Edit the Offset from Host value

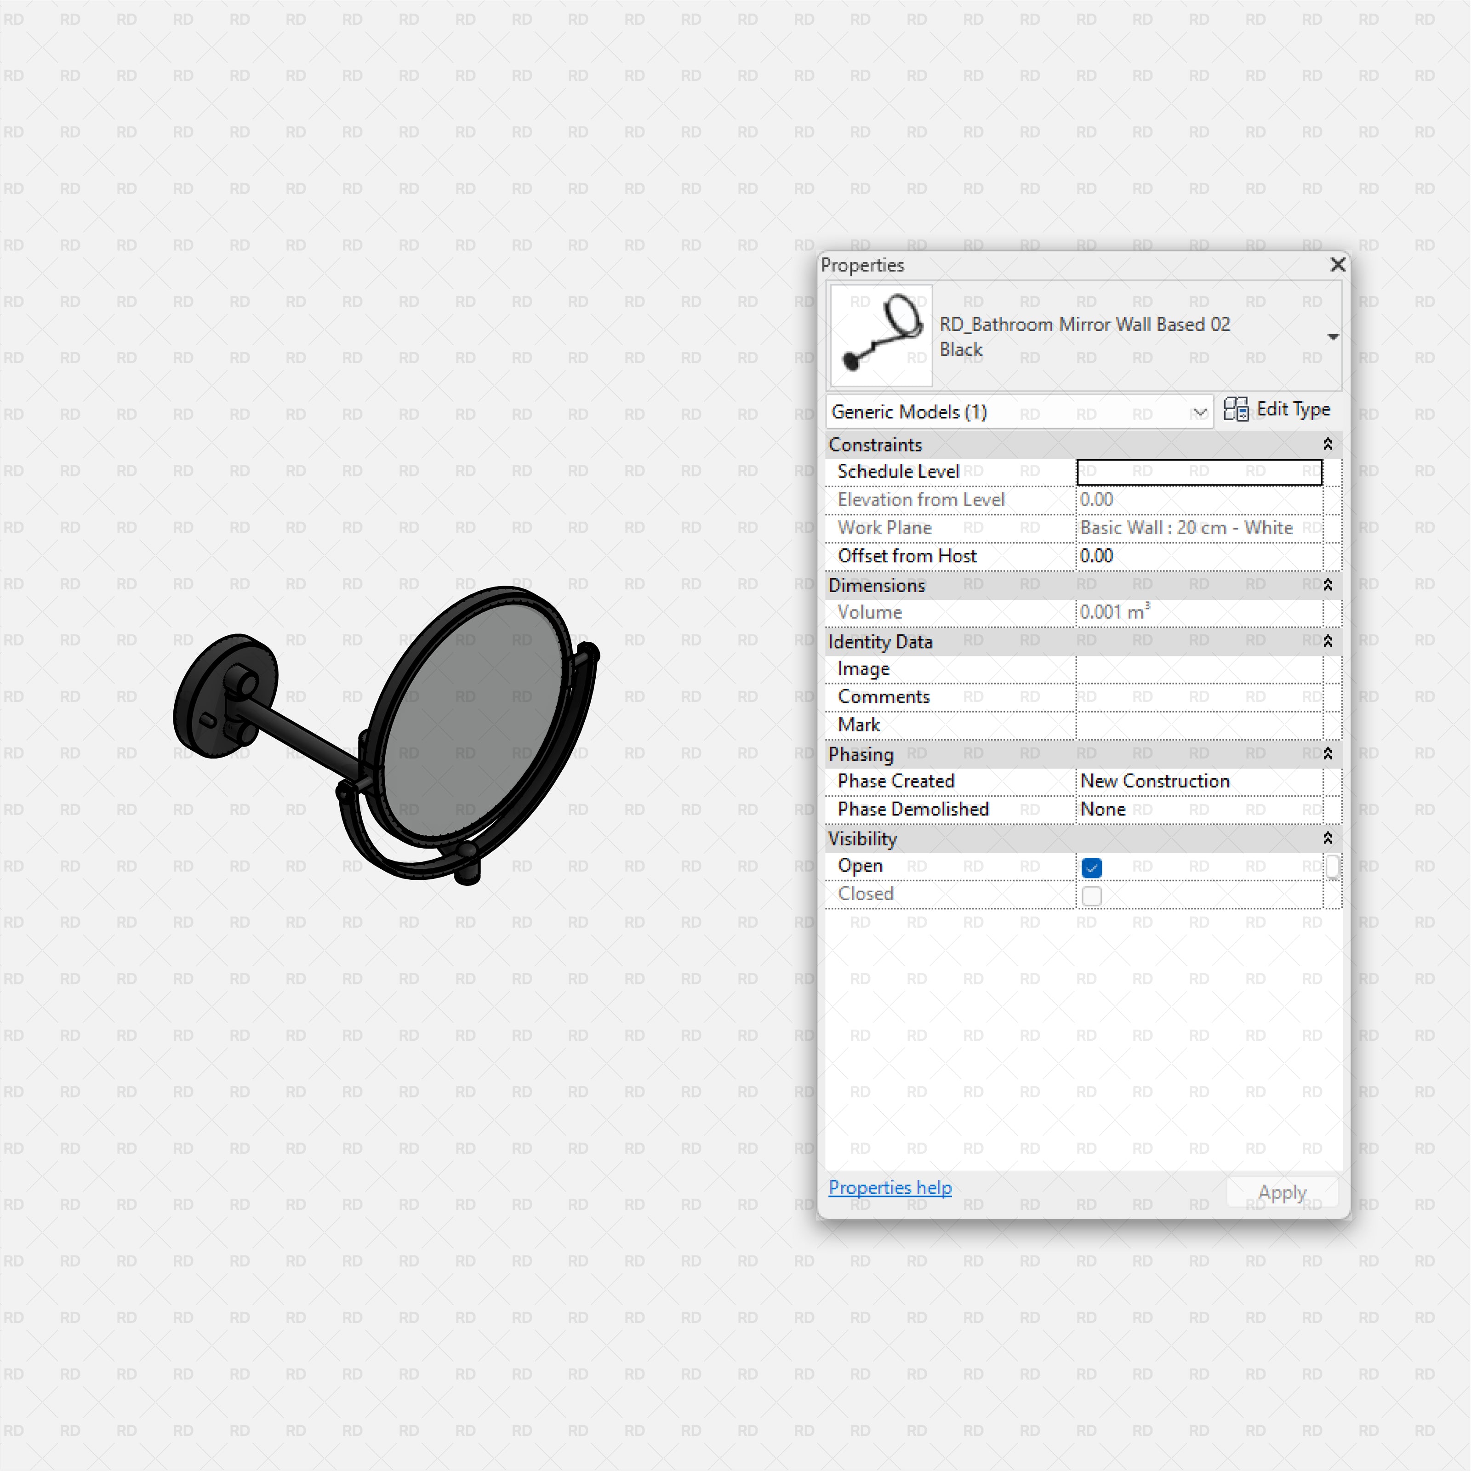pos(1198,557)
